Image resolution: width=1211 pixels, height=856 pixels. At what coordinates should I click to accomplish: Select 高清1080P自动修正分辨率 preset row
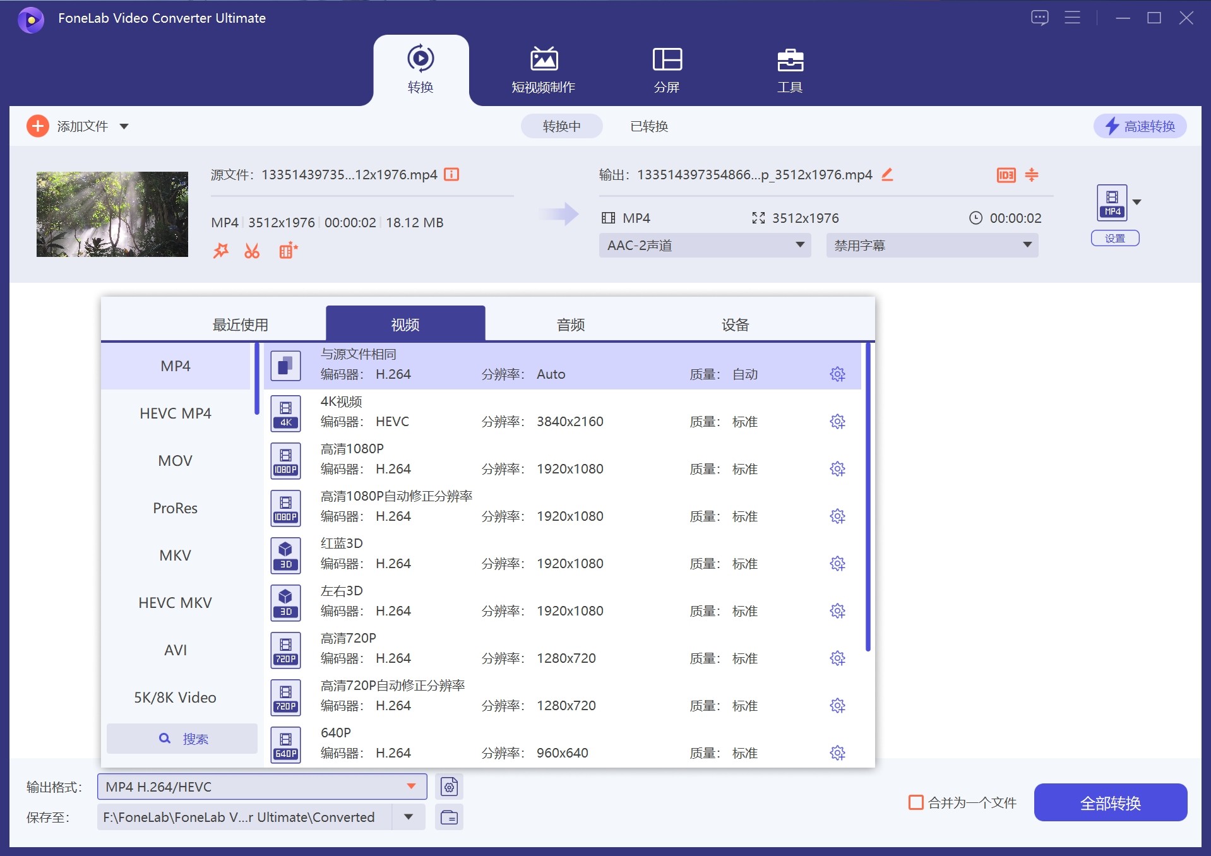(563, 507)
